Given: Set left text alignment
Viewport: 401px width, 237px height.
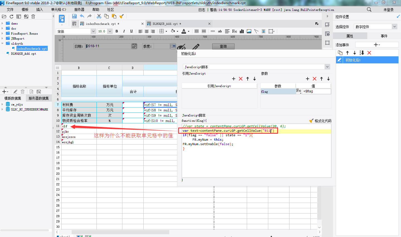Looking at the screenshot, I should click(x=141, y=31).
